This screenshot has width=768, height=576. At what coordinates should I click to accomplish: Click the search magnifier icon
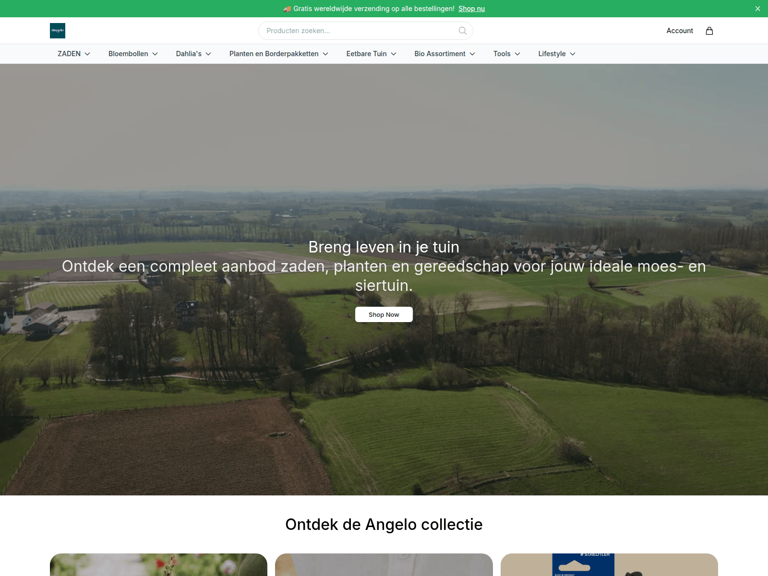pos(462,31)
